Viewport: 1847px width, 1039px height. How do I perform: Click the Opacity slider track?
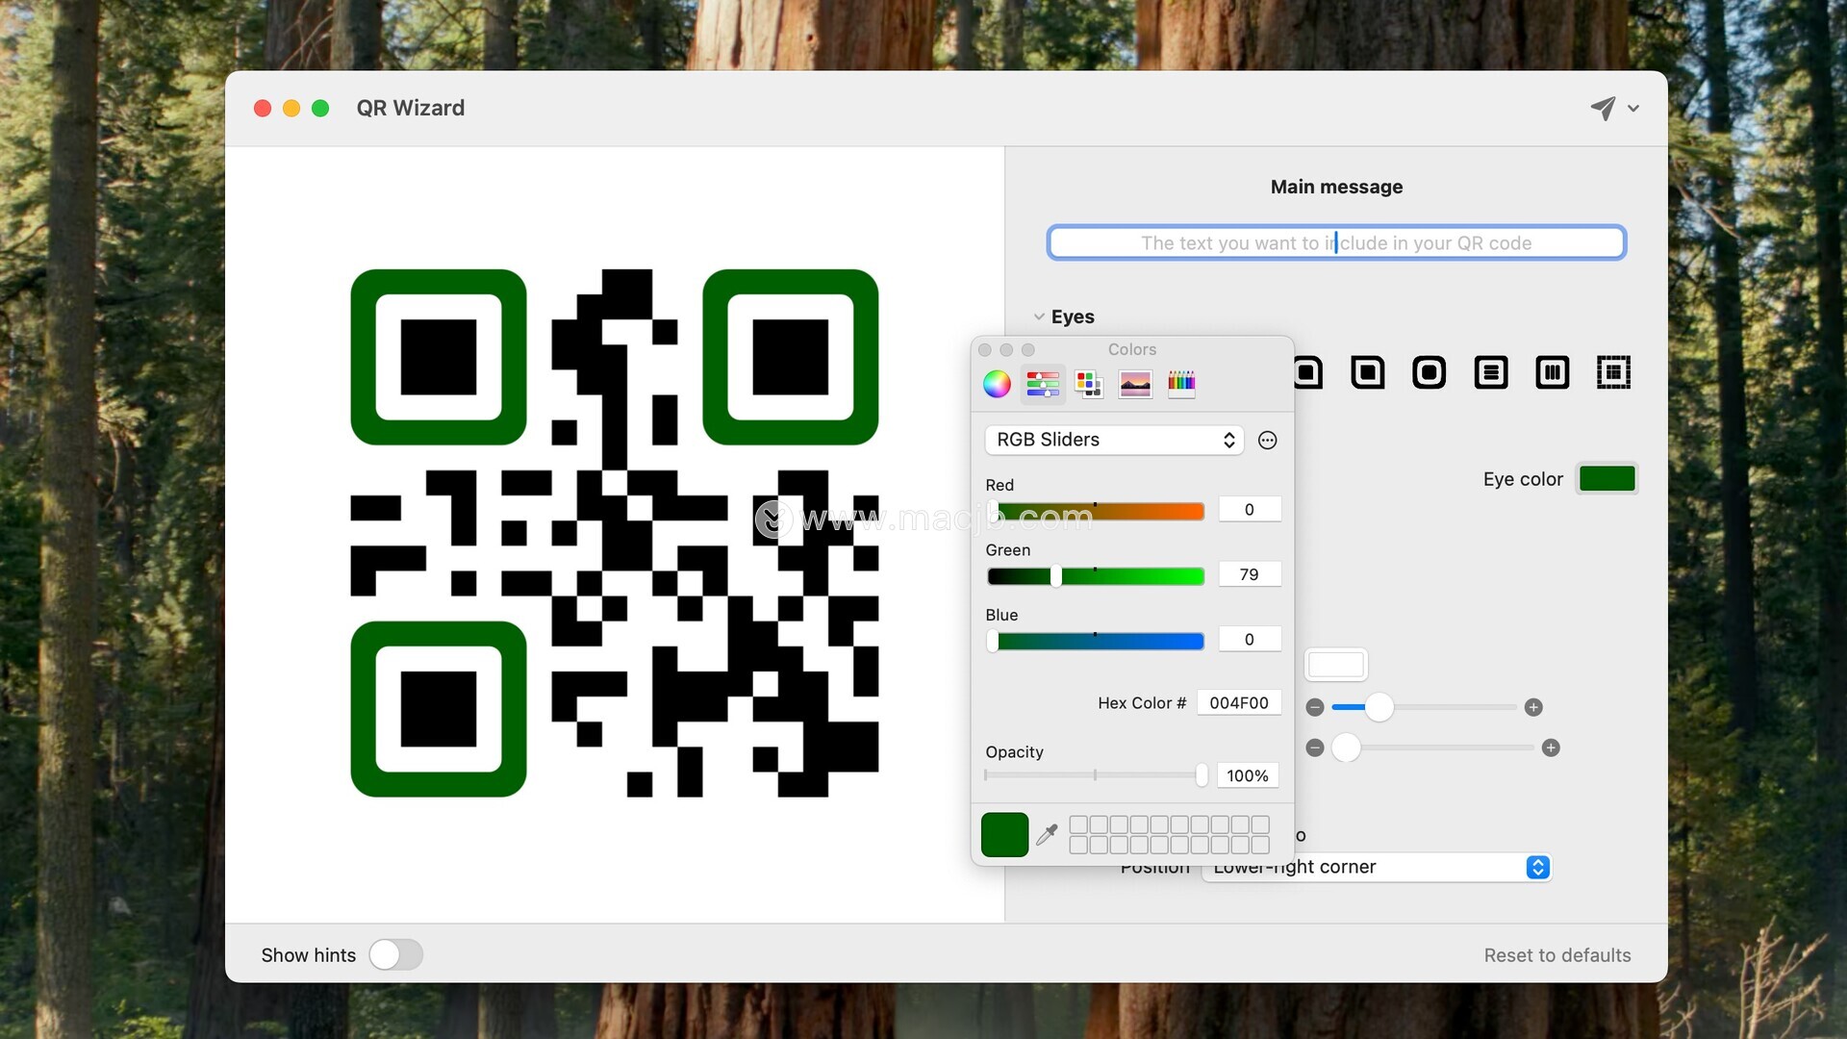click(1096, 774)
